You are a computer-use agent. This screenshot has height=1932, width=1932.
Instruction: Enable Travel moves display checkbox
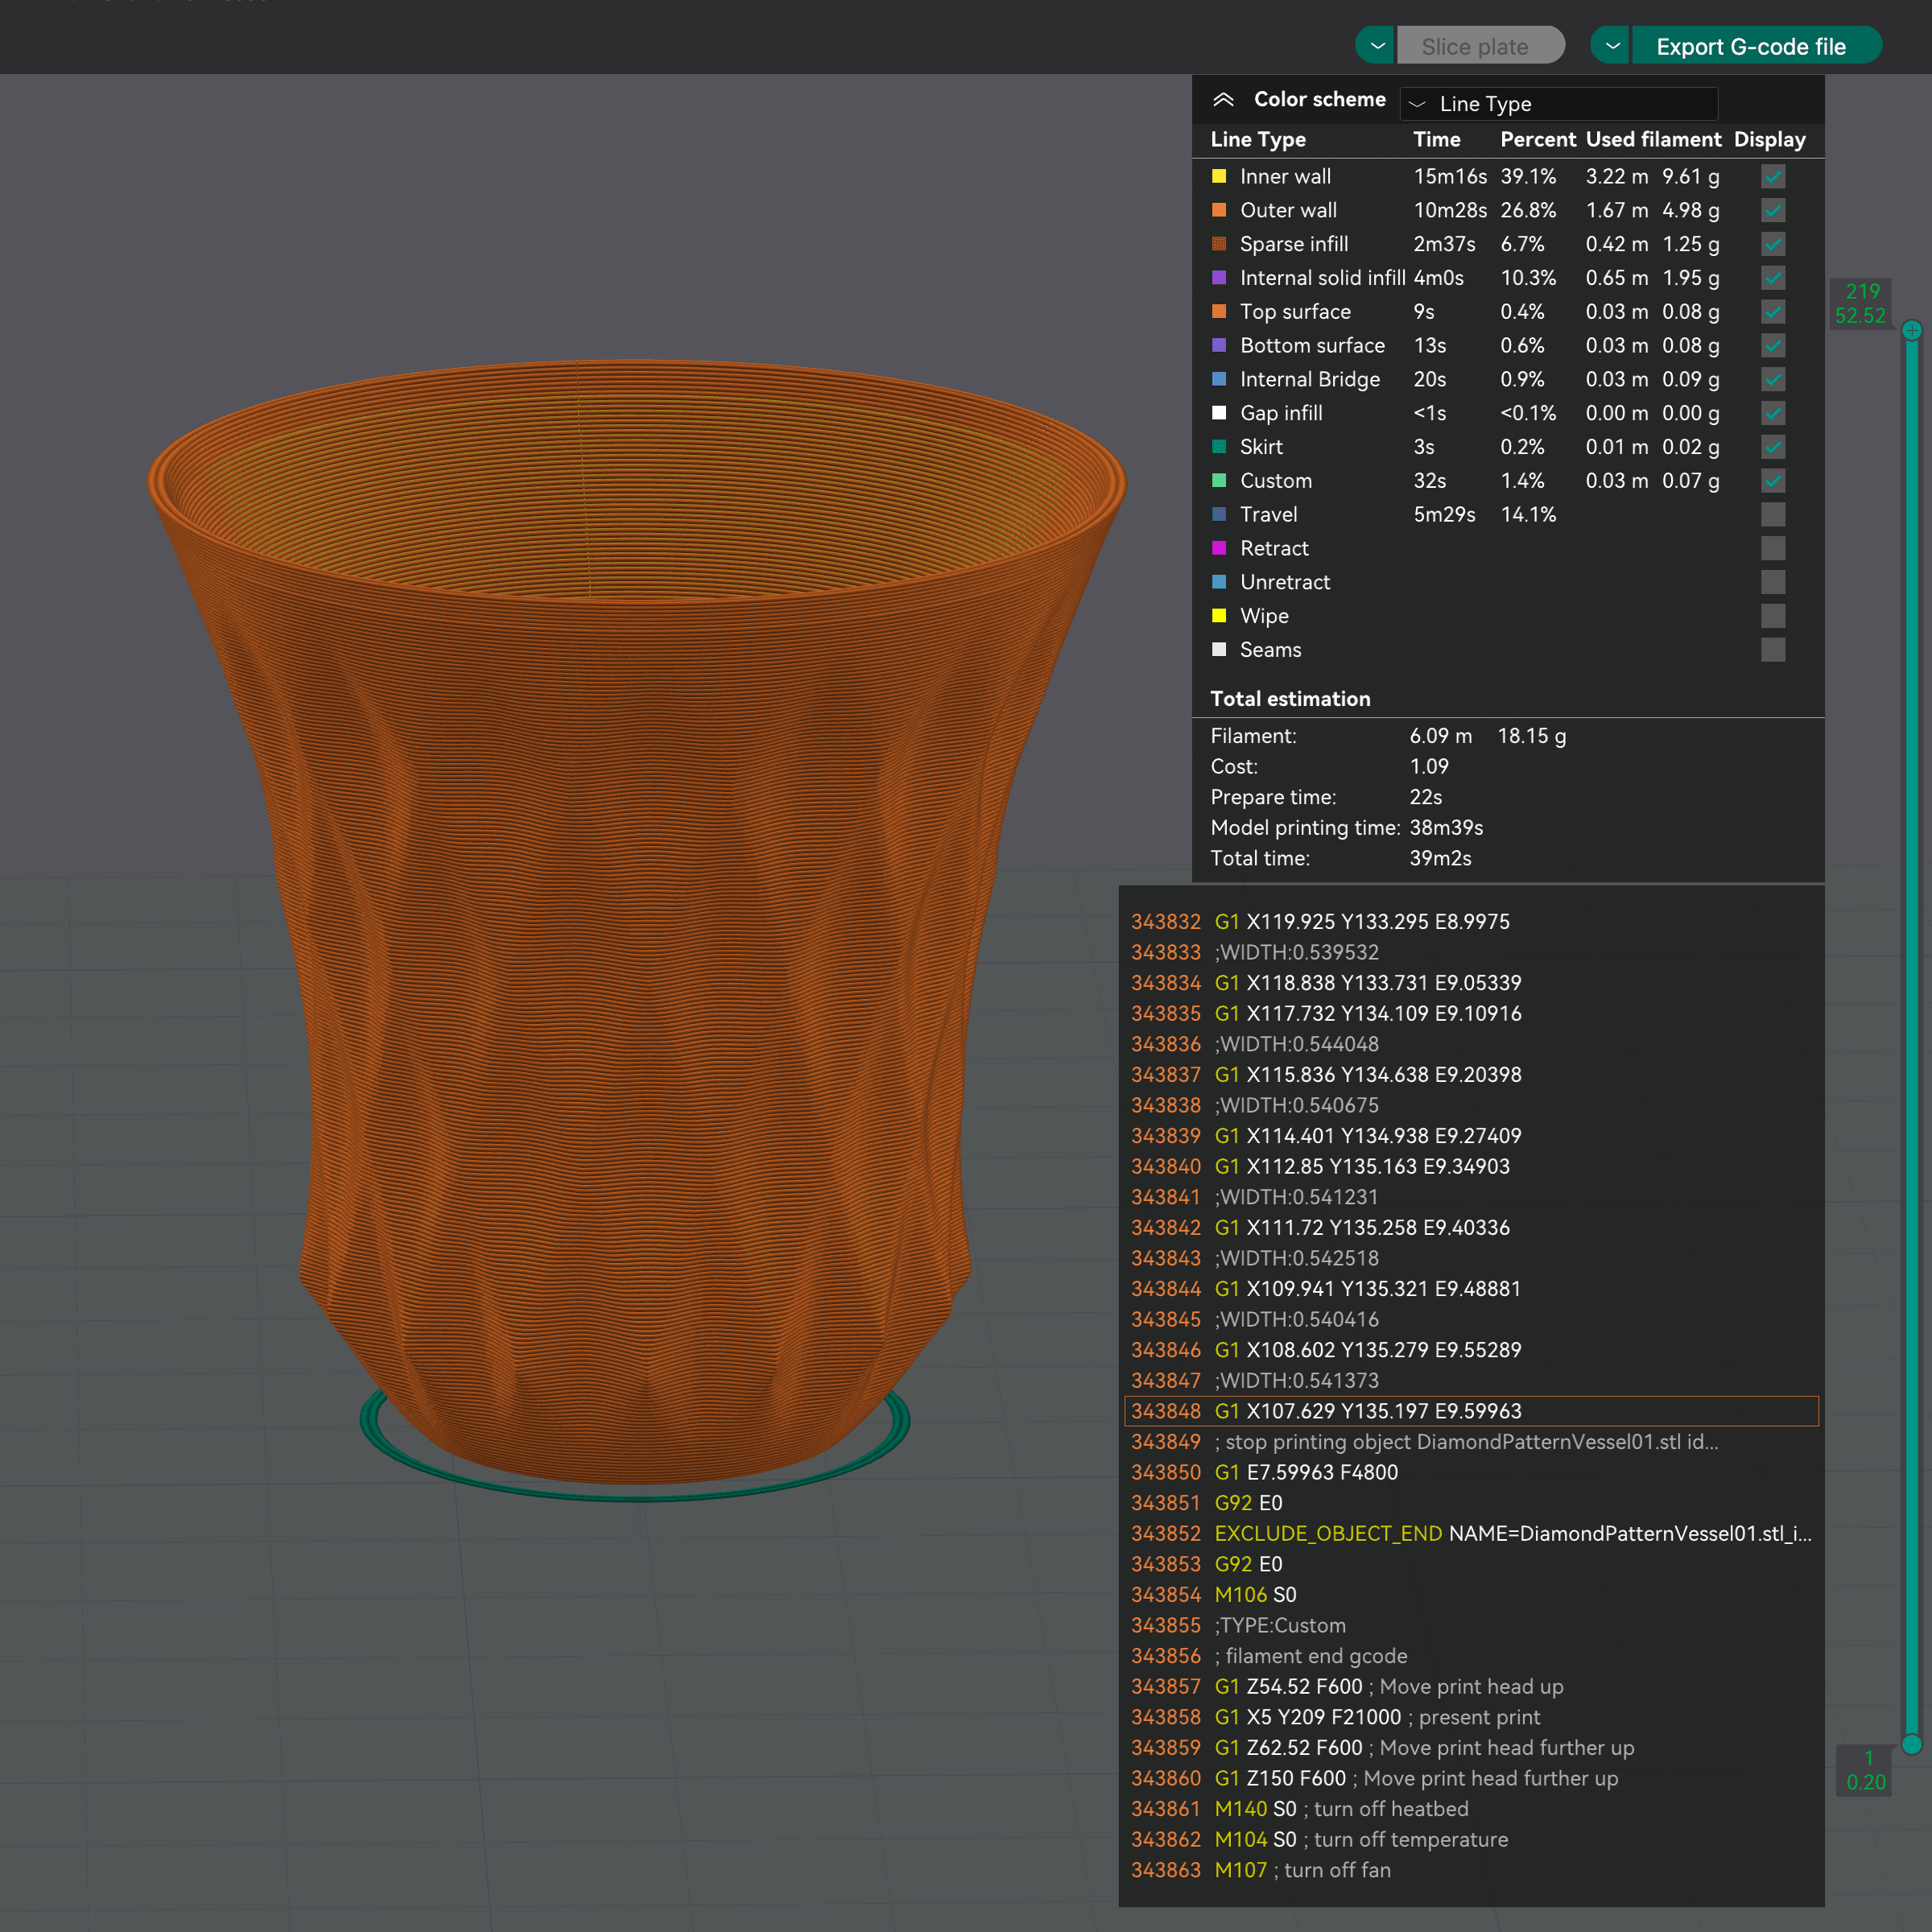point(1772,515)
